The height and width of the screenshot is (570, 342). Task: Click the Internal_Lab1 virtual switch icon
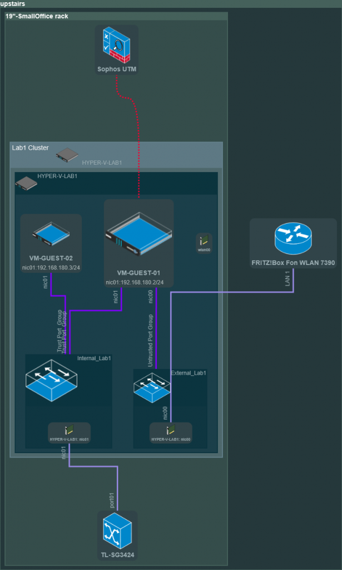coord(53,380)
